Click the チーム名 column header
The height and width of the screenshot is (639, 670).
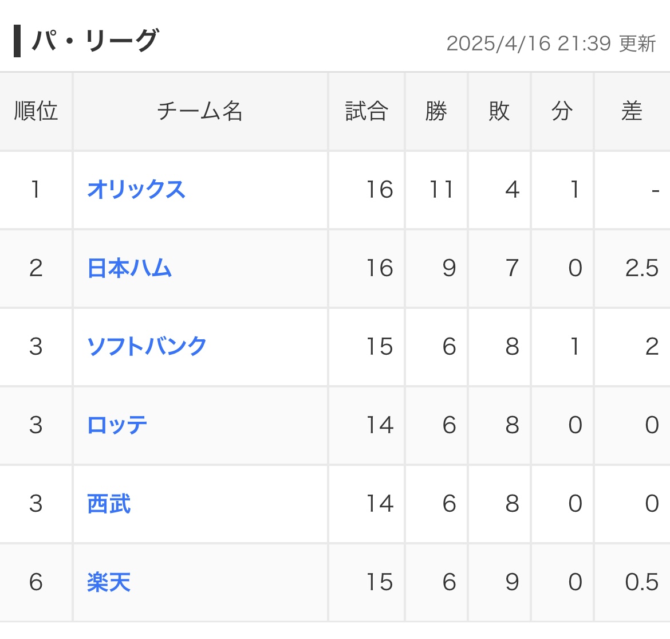pyautogui.click(x=200, y=111)
